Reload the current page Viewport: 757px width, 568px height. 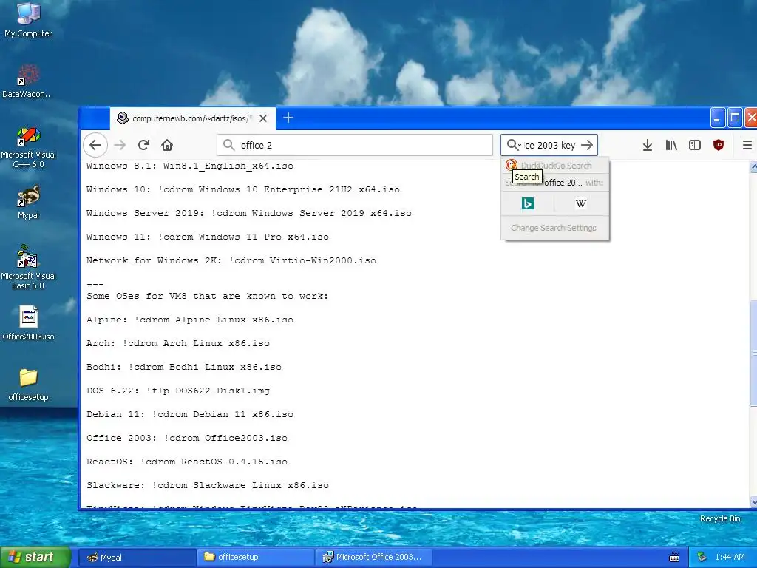[x=143, y=145]
